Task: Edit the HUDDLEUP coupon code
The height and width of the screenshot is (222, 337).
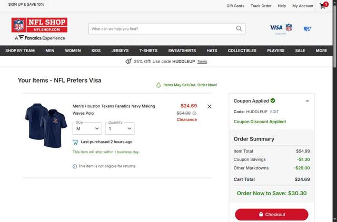Action: click(274, 112)
